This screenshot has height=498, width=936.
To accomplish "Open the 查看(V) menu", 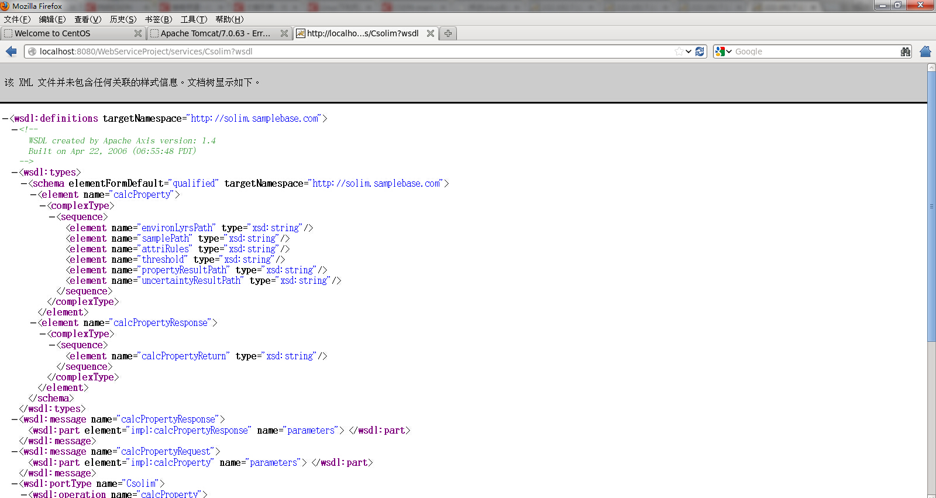I will (88, 19).
